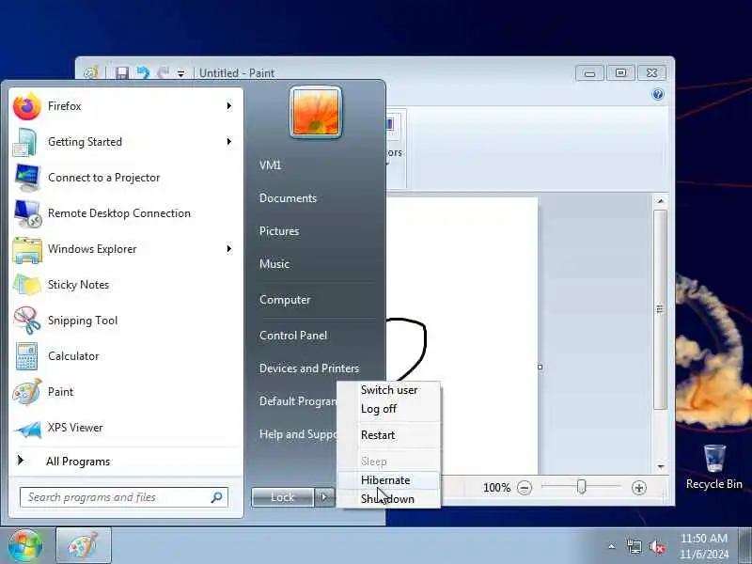This screenshot has height=564, width=752.
Task: Click the network tray icon
Action: point(634,546)
